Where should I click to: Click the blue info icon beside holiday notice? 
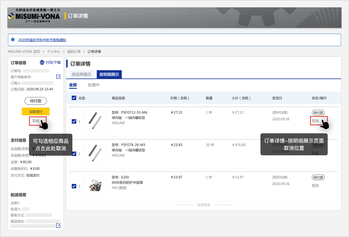click(13, 40)
